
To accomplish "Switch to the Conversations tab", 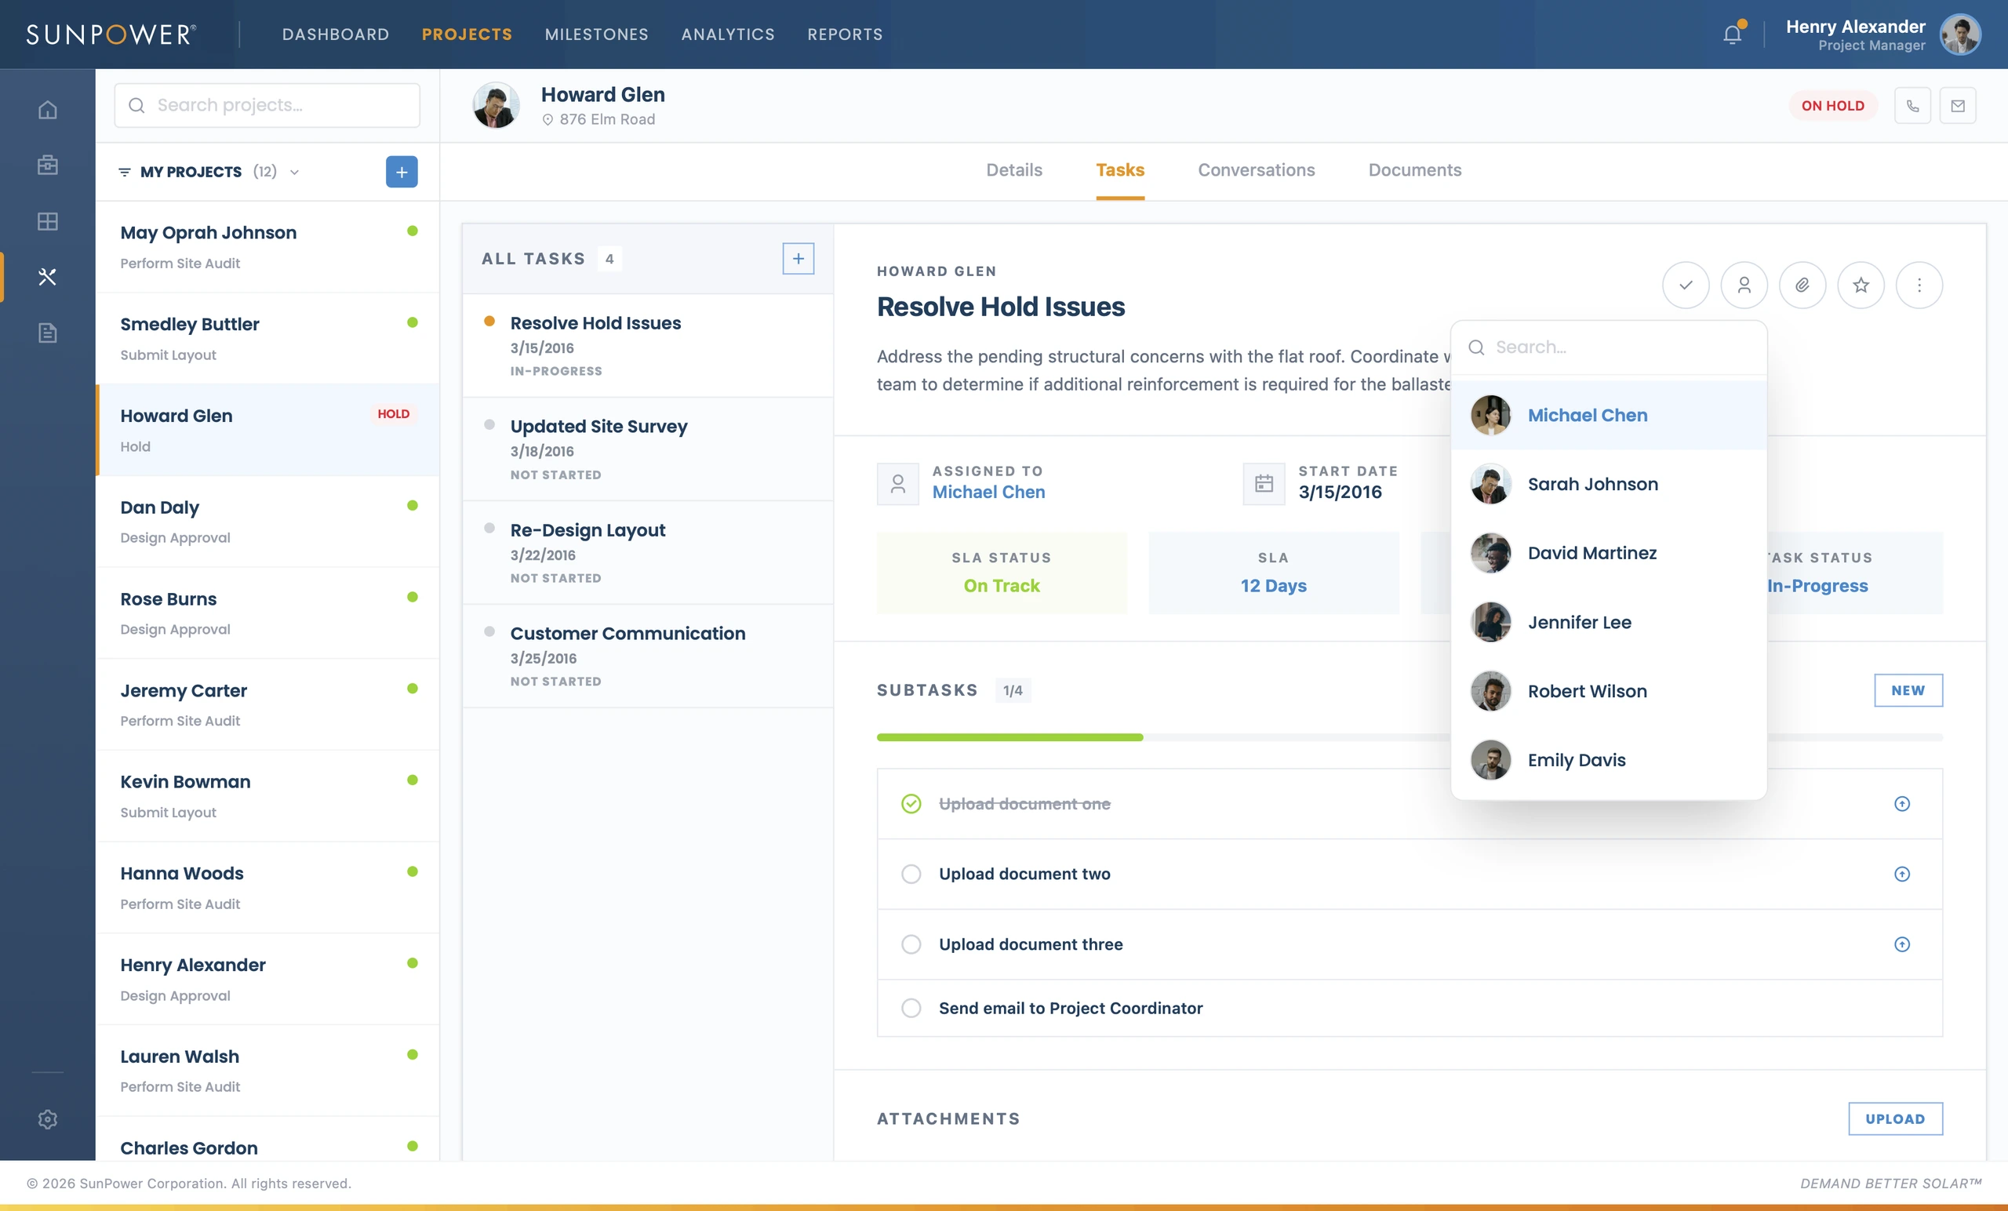I will (1256, 169).
